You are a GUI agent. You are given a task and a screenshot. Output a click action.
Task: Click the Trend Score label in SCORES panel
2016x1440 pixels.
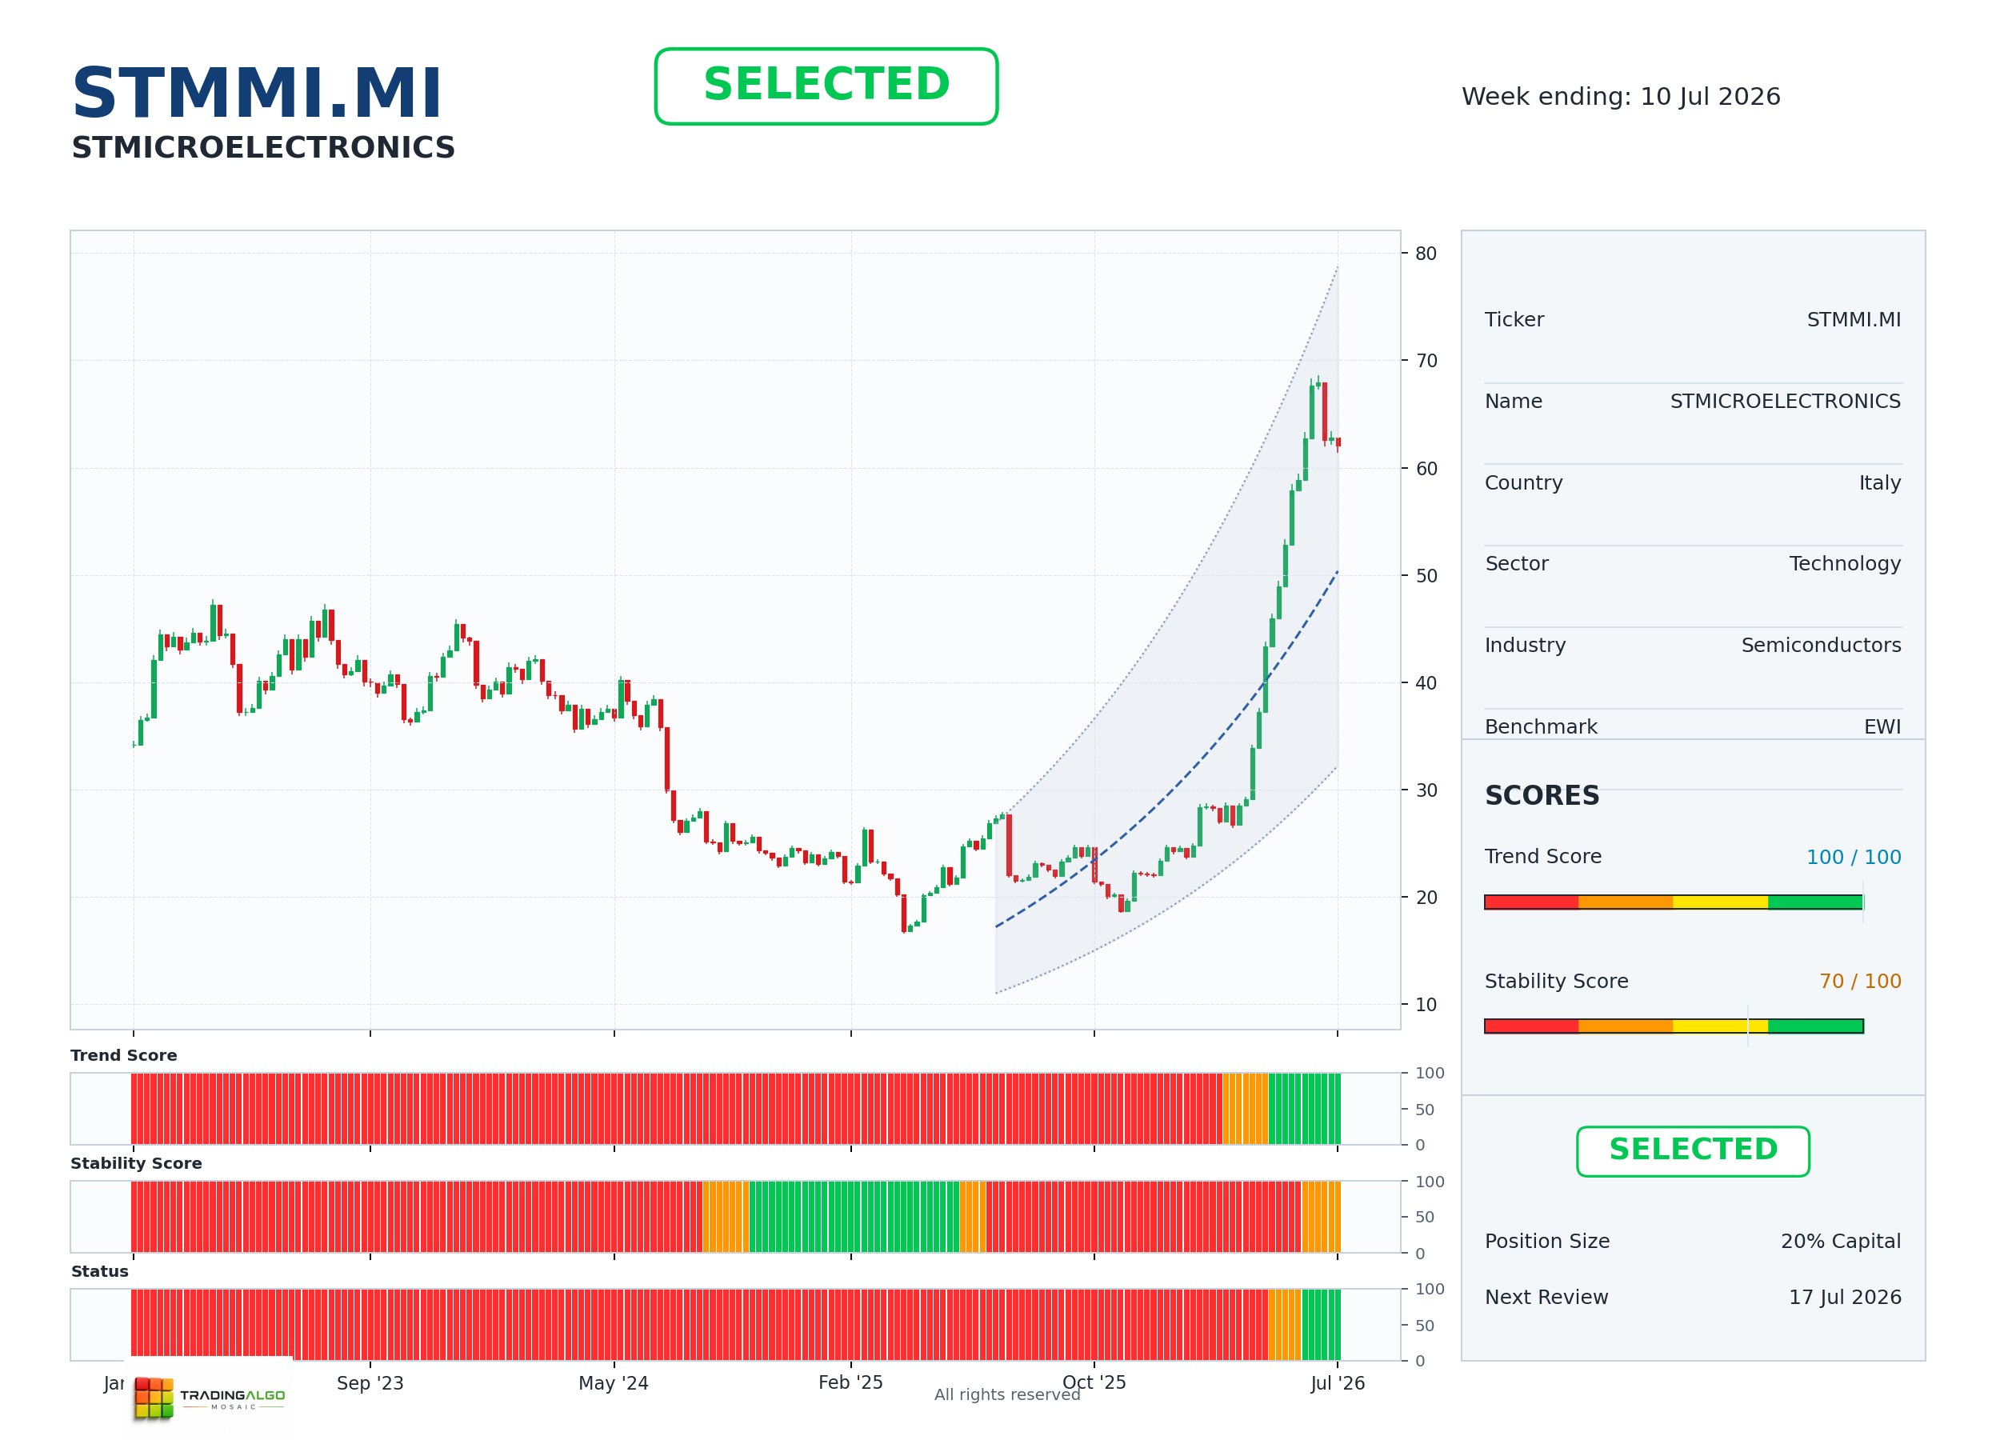coord(1542,857)
